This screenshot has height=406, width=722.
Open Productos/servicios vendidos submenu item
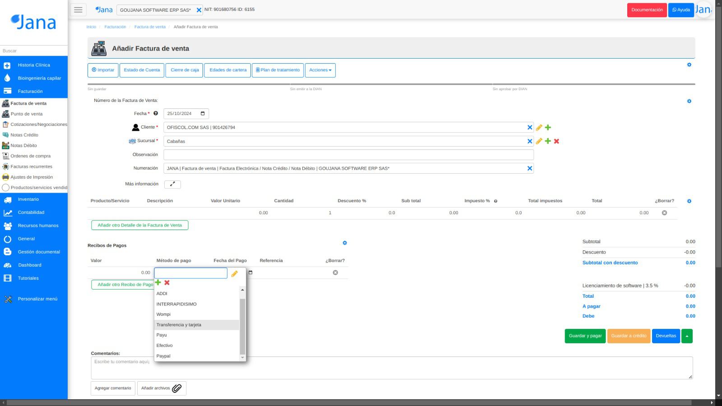tap(38, 188)
